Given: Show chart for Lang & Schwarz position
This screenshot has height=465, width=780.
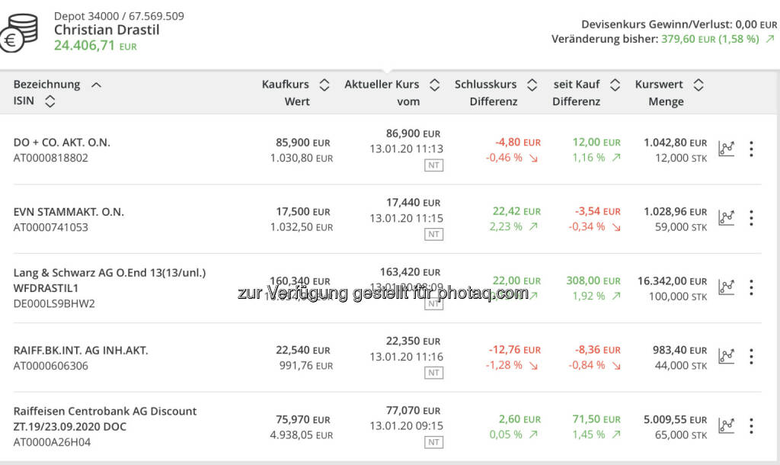Looking at the screenshot, I should 727,287.
